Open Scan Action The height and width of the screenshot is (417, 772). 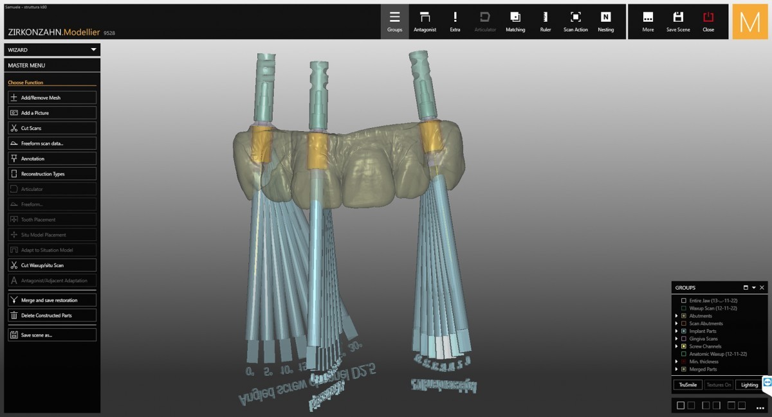[575, 21]
